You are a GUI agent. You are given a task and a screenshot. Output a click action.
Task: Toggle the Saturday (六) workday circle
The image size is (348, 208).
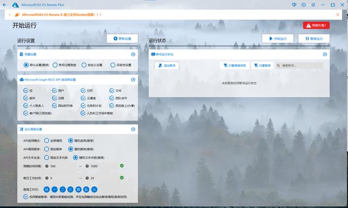click(94, 189)
